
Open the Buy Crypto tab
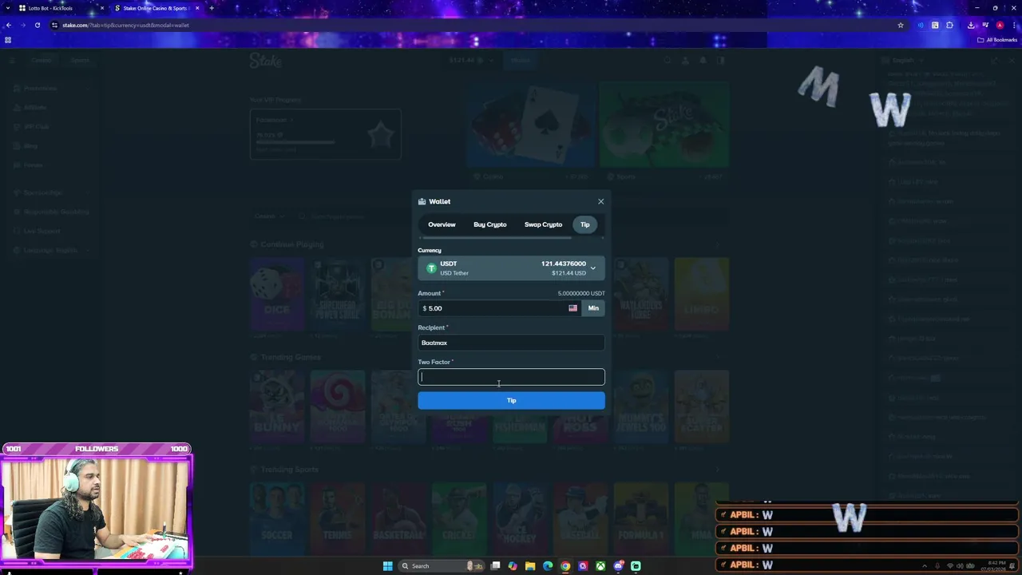coord(489,224)
